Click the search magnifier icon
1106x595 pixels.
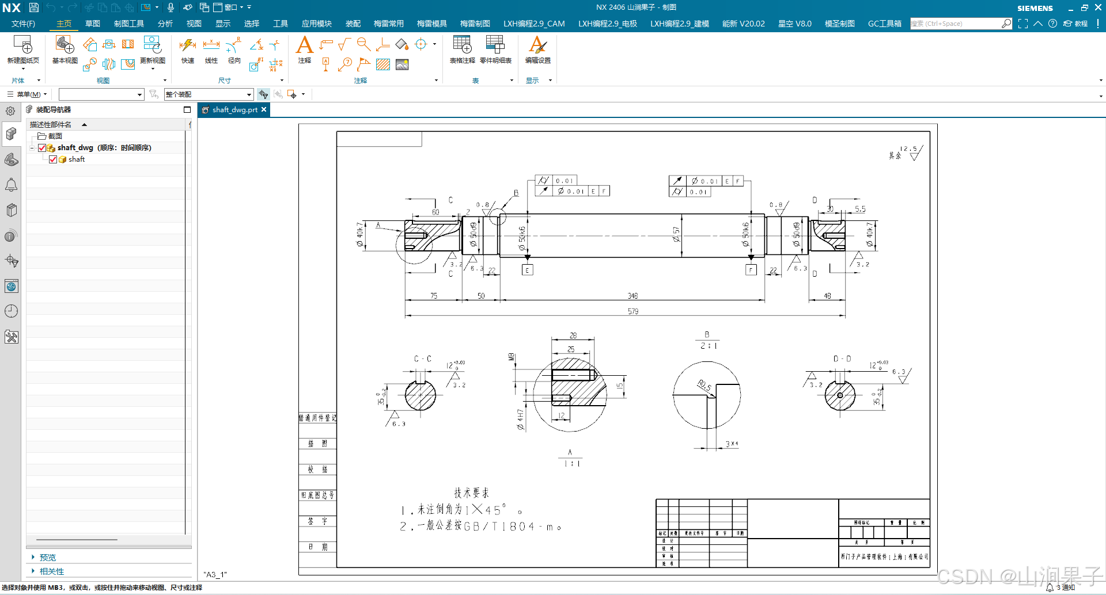(1006, 24)
